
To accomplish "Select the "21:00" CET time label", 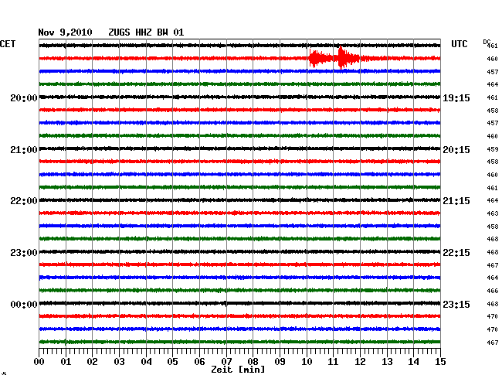I will [24, 150].
